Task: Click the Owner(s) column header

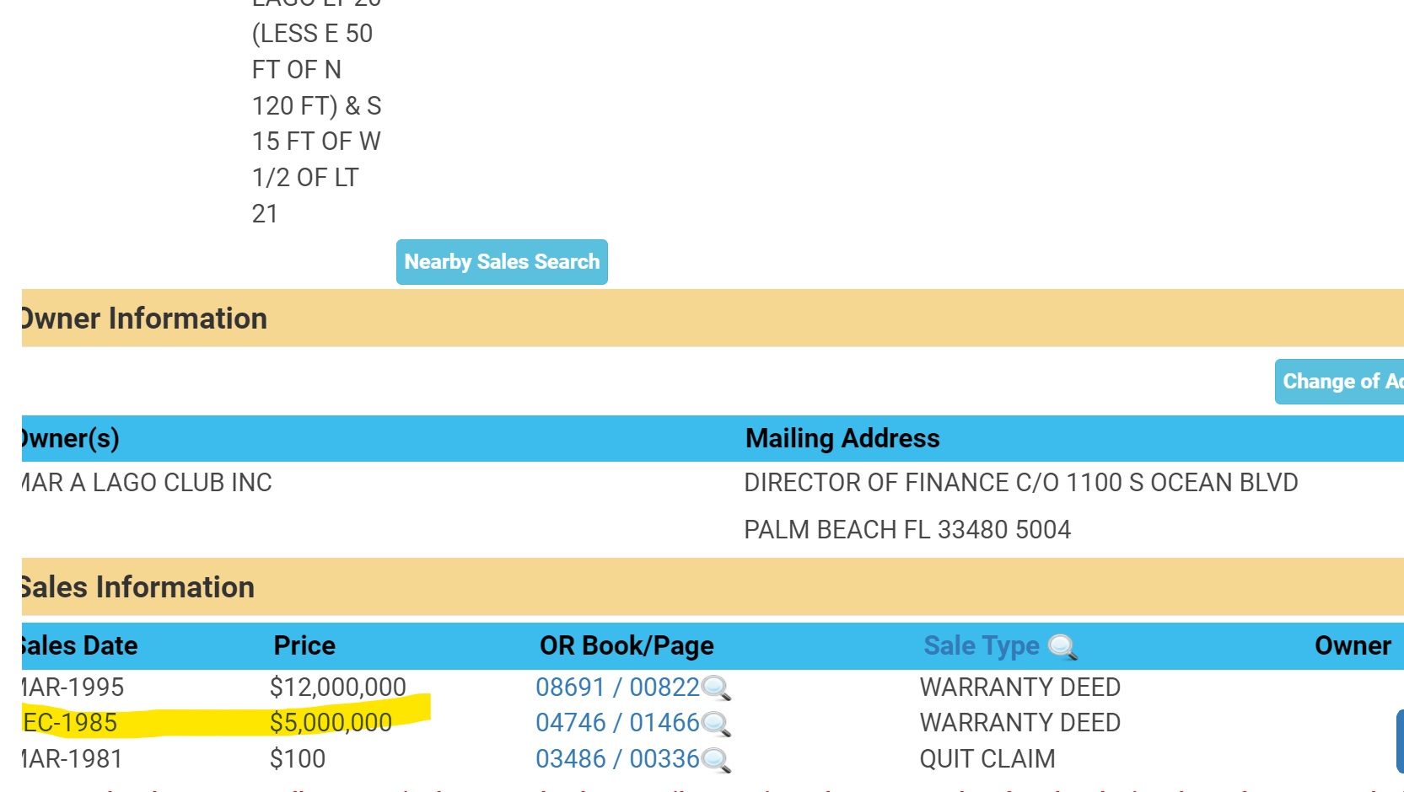Action: pos(71,439)
